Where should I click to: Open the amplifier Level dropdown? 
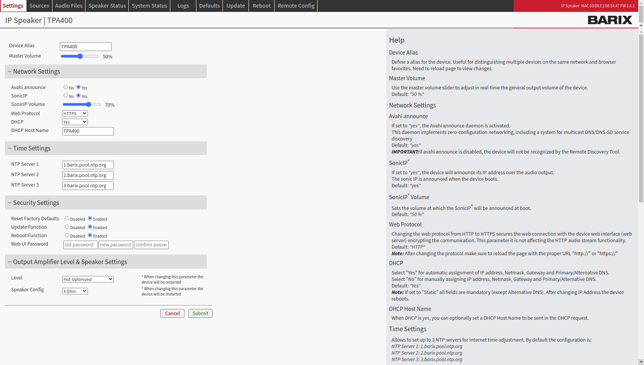(x=88, y=279)
